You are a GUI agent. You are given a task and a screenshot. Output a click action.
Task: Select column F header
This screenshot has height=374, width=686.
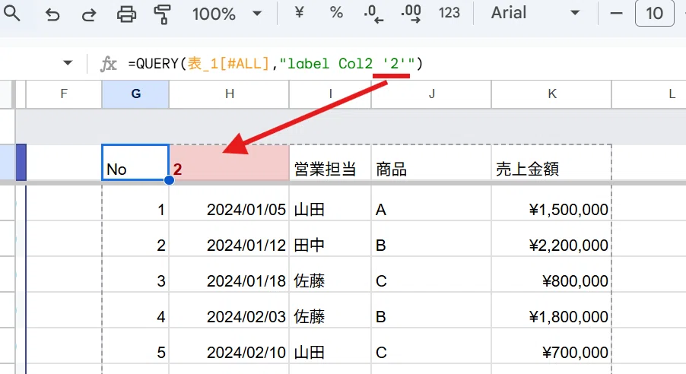coord(64,94)
